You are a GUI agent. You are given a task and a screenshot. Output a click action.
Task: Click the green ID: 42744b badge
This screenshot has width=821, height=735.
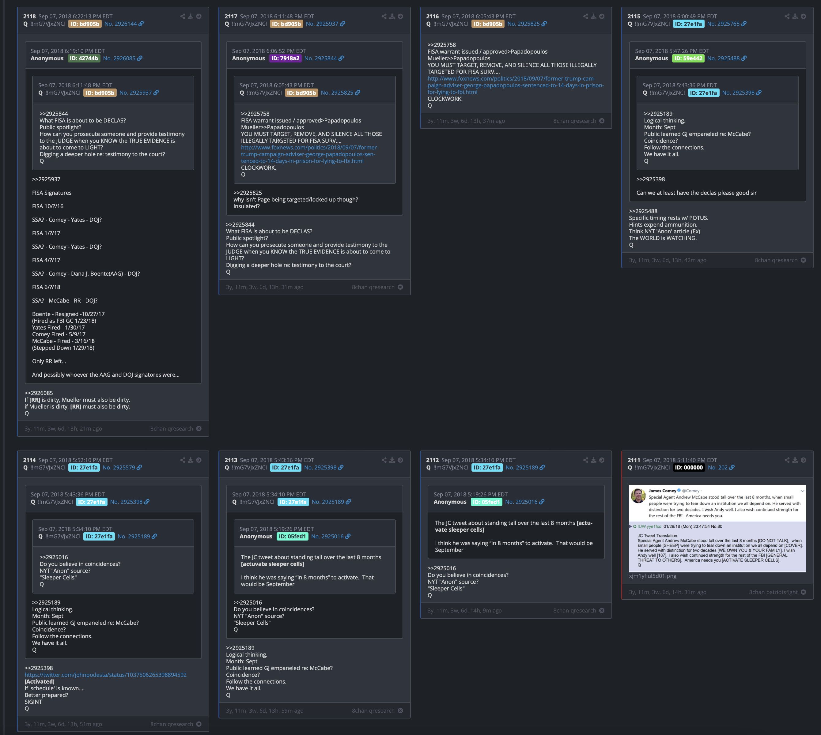click(x=84, y=58)
